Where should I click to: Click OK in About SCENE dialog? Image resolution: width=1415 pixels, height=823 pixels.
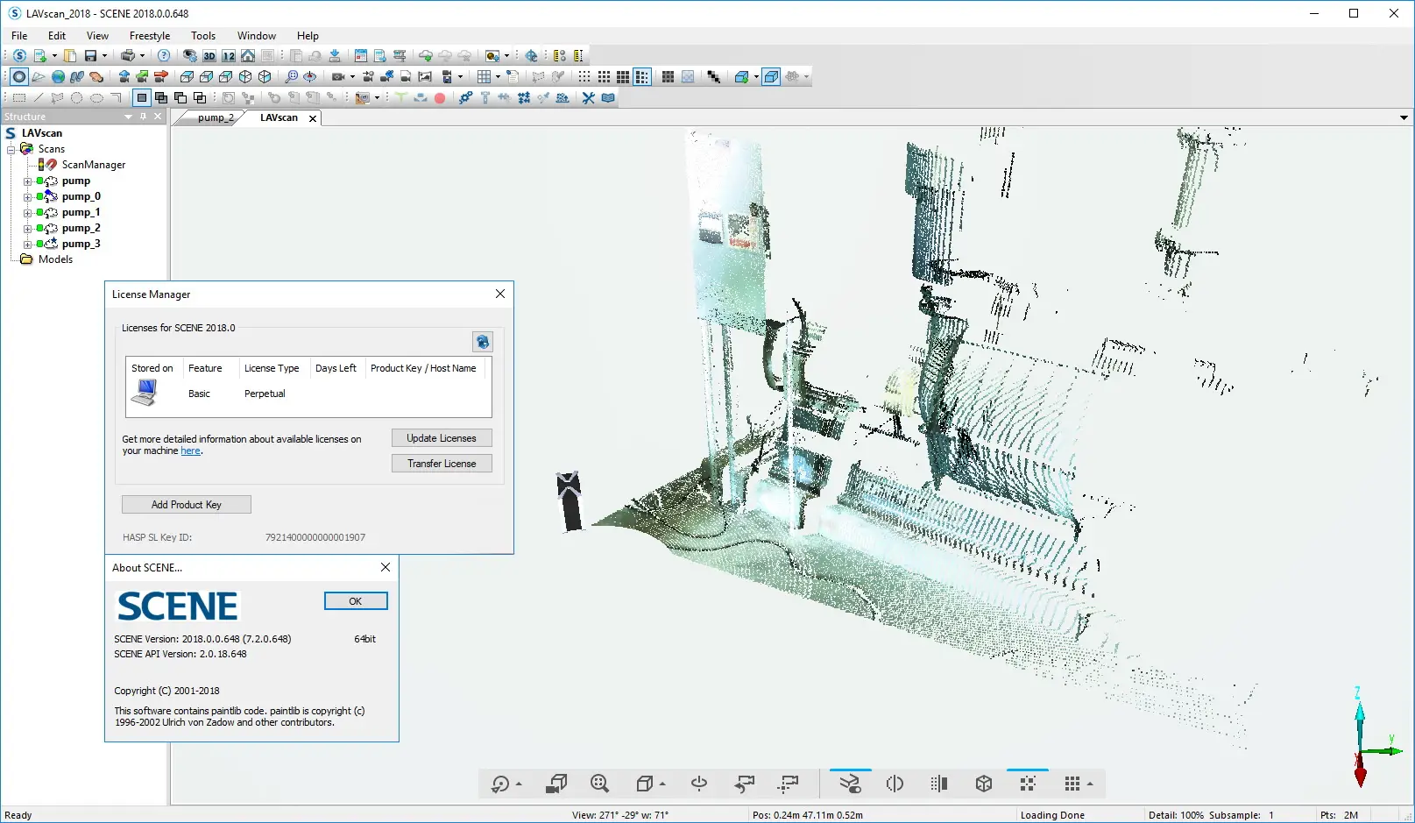click(x=356, y=601)
